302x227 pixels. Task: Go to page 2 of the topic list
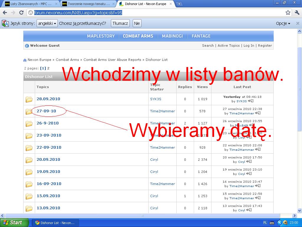(48, 68)
